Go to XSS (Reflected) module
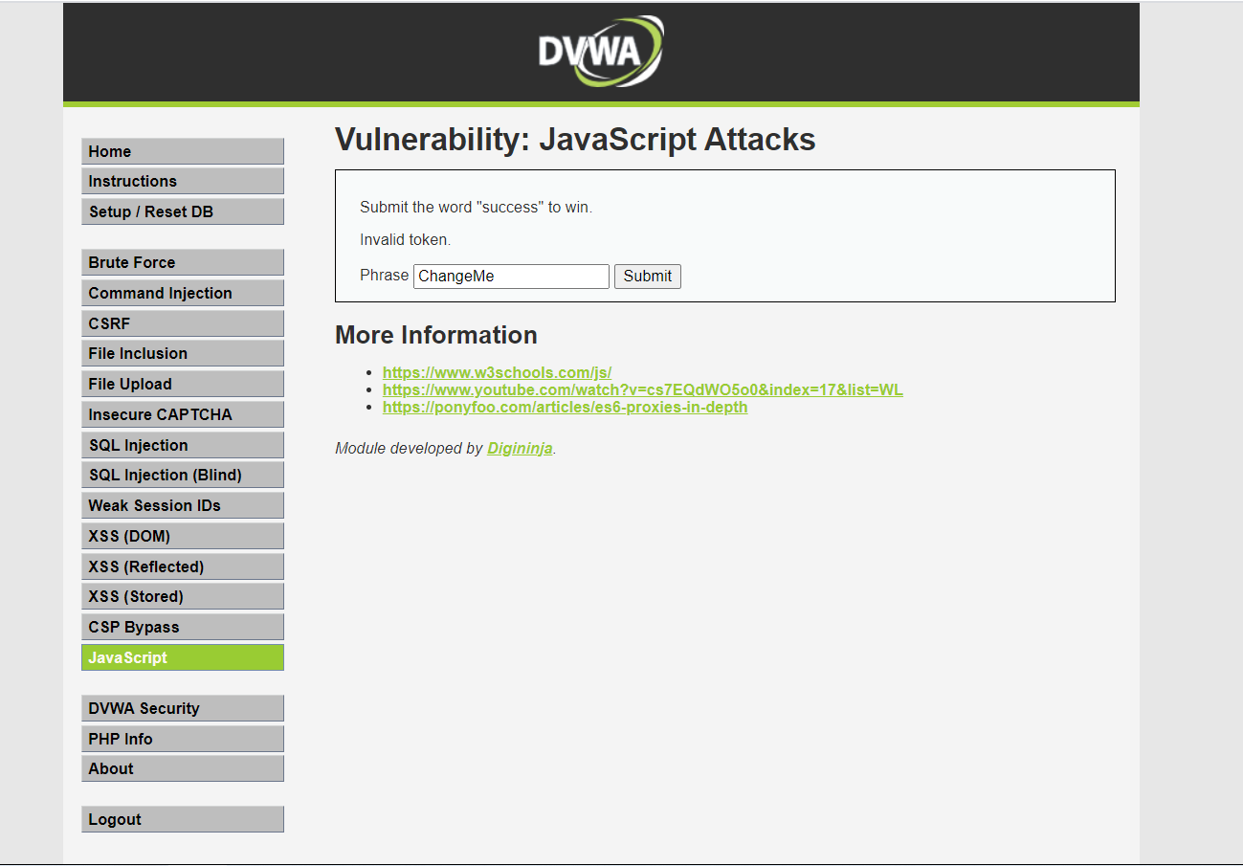The height and width of the screenshot is (866, 1243). (182, 566)
